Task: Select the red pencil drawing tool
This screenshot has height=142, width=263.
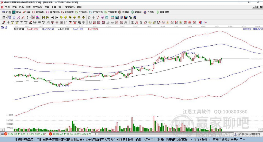Action: (x=4, y=23)
